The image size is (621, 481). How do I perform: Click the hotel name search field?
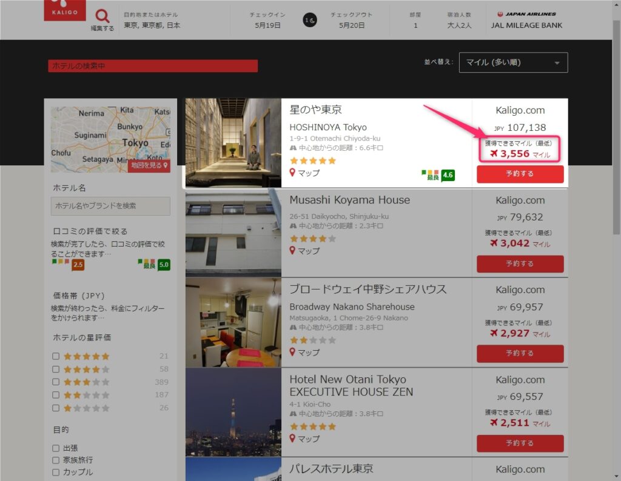(x=110, y=206)
